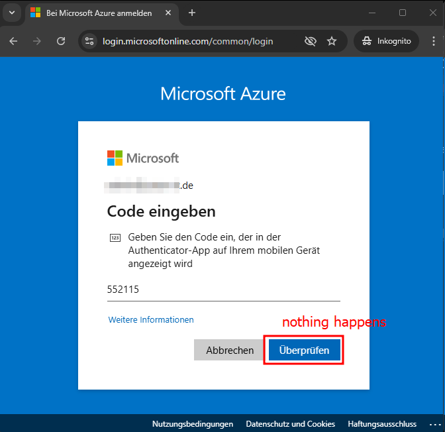Click the Überprüfen button
This screenshot has width=445, height=432.
click(304, 350)
